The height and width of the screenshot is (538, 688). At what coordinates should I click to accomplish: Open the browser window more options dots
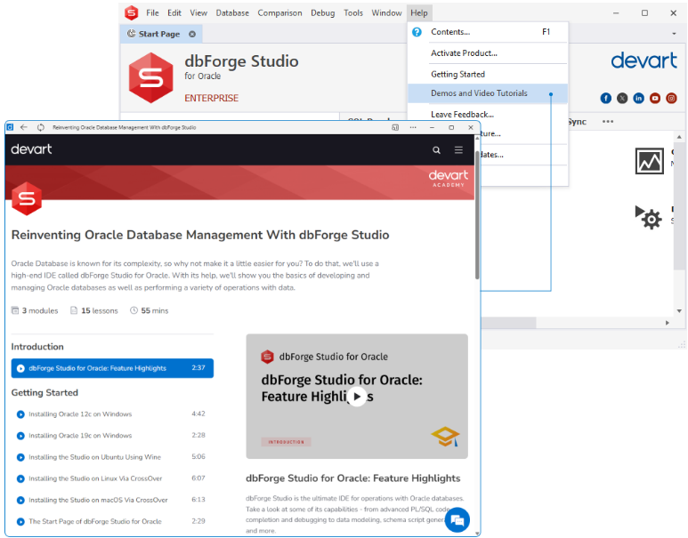[x=413, y=127]
